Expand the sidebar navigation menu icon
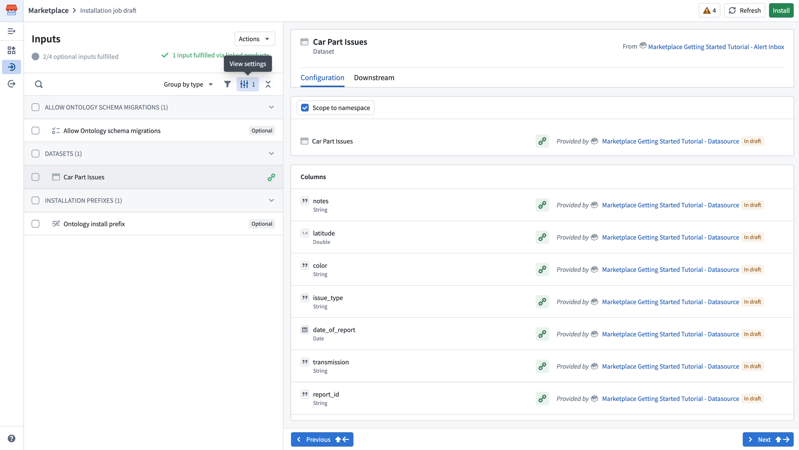This screenshot has height=450, width=799. 12,31
